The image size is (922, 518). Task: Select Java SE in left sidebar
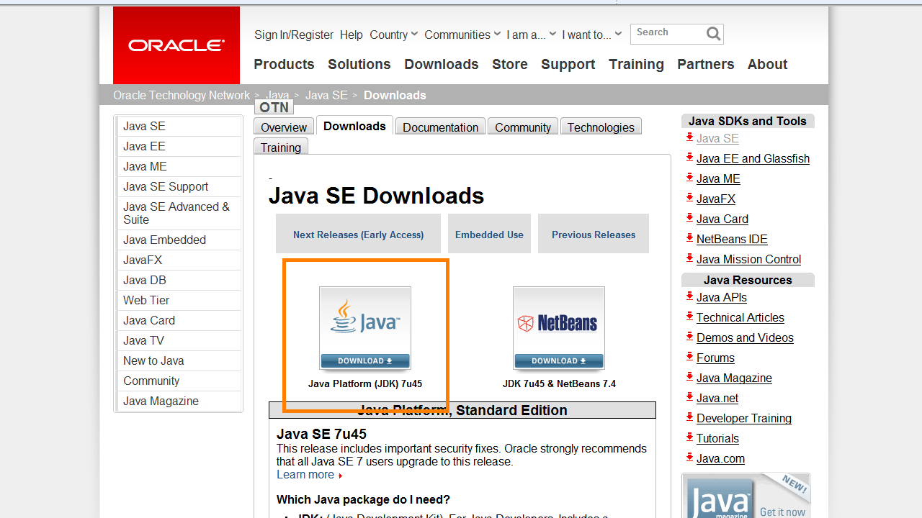(x=179, y=126)
